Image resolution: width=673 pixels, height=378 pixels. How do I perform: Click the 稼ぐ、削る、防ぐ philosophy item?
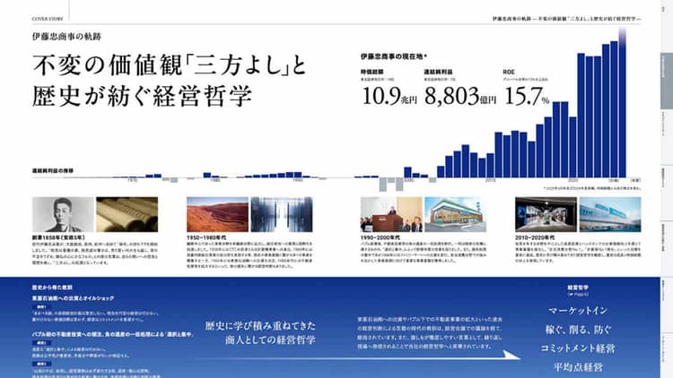tap(578, 330)
